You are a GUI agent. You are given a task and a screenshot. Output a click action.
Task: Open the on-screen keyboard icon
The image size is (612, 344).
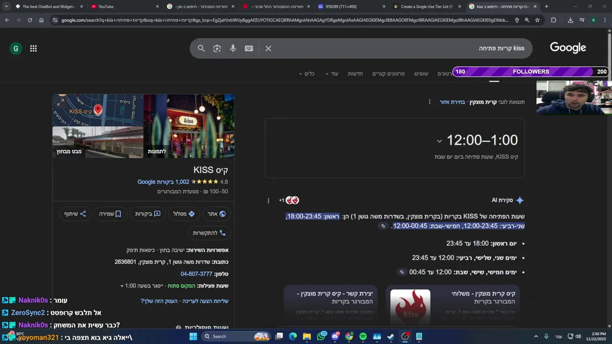point(249,48)
